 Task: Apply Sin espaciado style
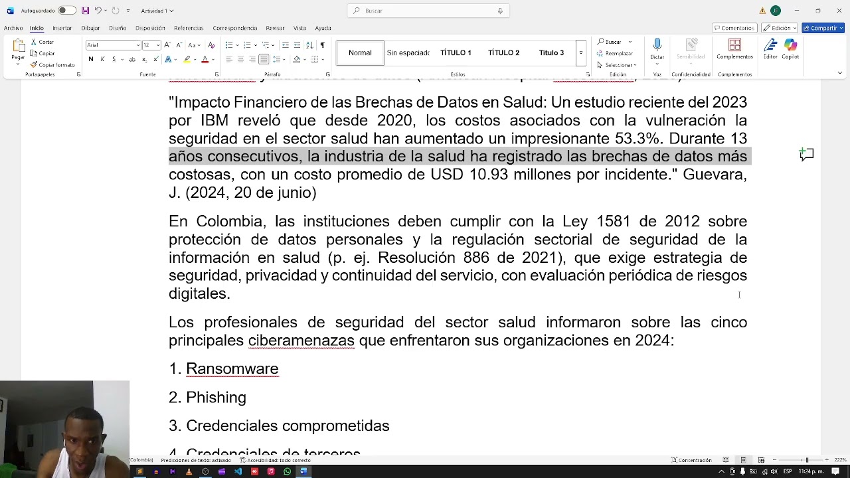point(408,53)
